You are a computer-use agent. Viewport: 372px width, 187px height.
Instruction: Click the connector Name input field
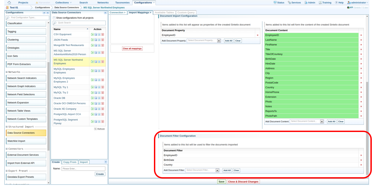point(83,168)
